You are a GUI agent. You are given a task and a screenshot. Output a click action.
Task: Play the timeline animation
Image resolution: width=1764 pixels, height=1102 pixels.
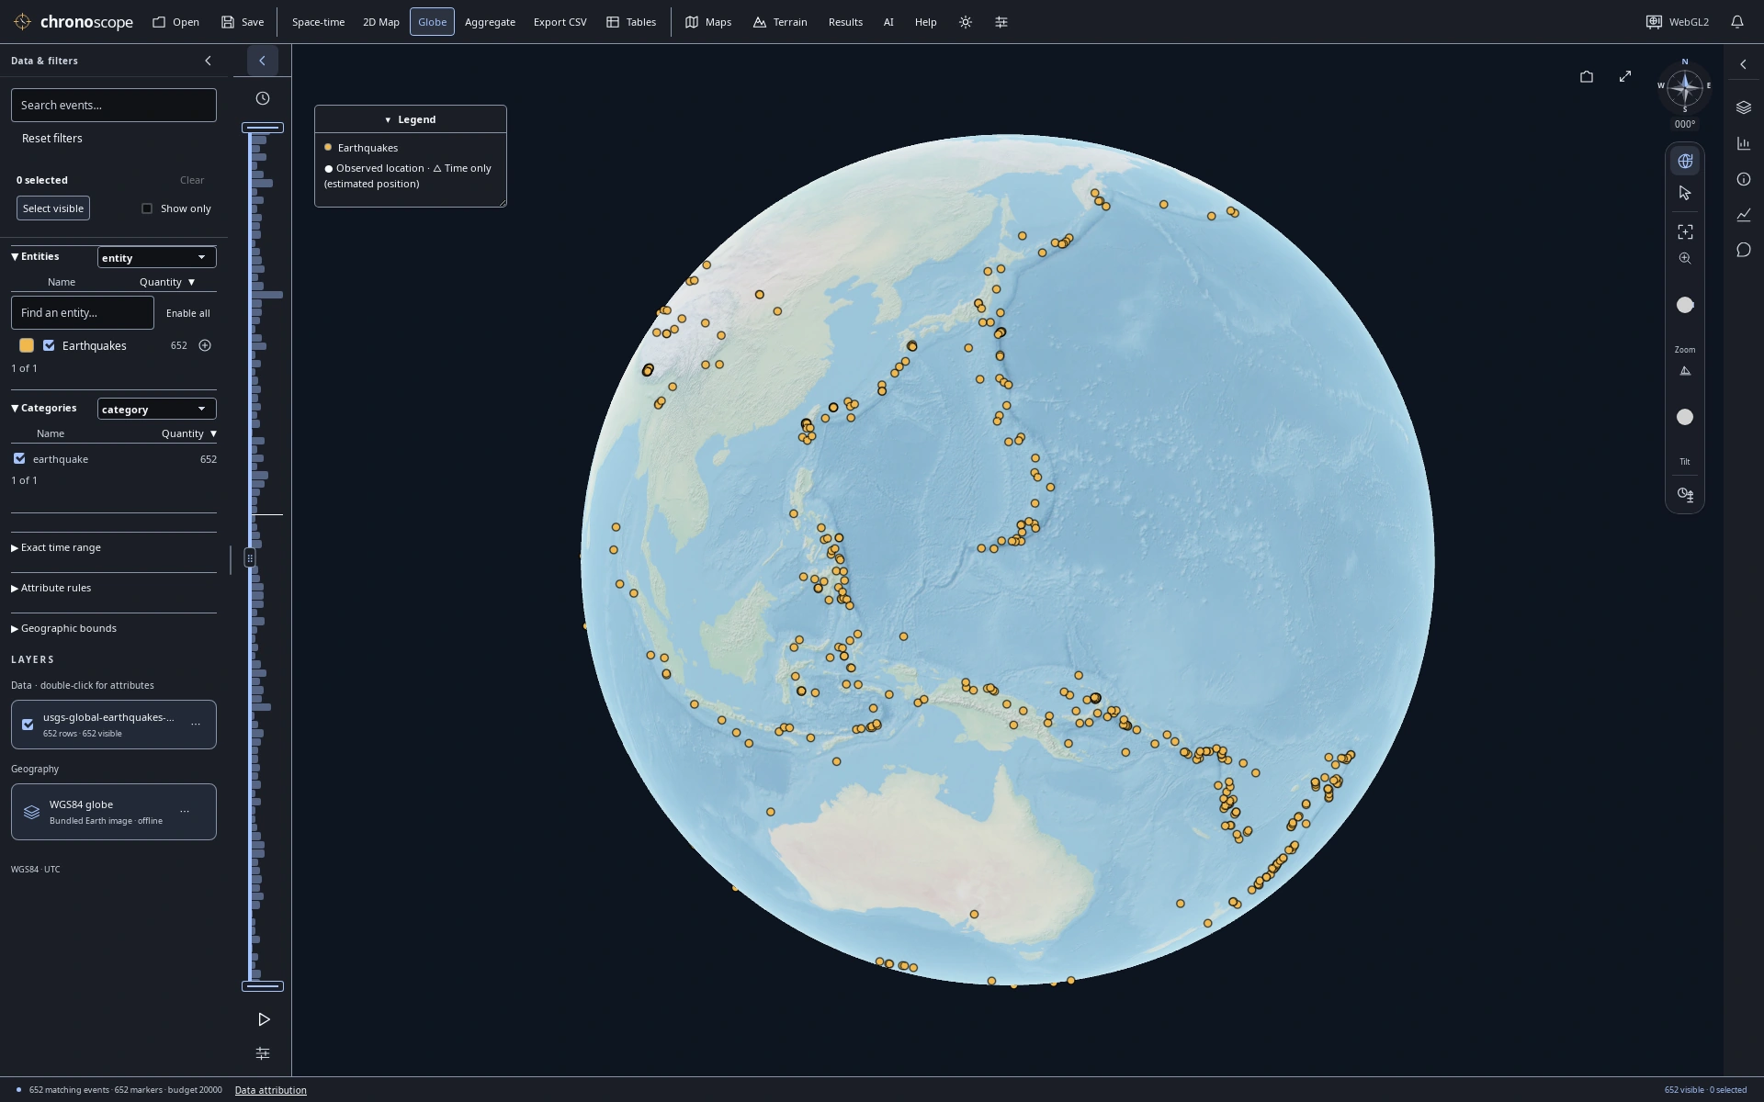(264, 1019)
